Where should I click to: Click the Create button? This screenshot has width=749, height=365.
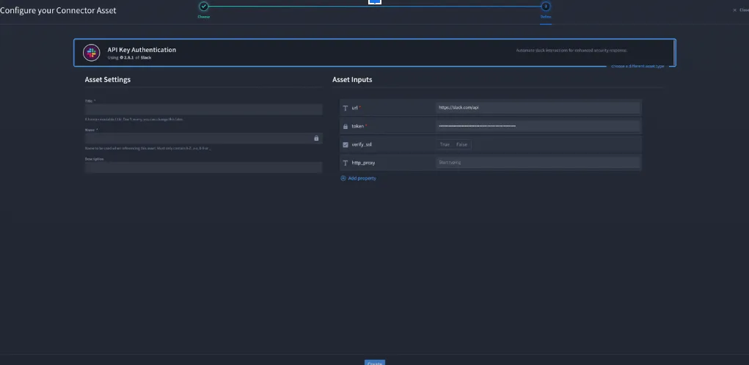point(374,363)
